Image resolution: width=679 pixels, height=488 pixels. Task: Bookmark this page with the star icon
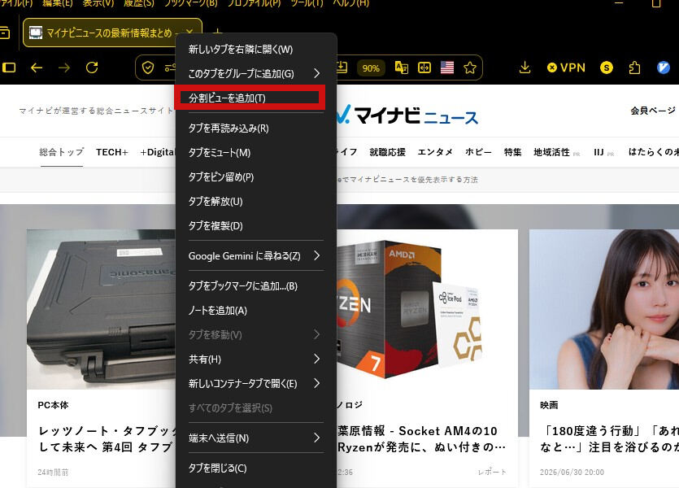coord(470,68)
